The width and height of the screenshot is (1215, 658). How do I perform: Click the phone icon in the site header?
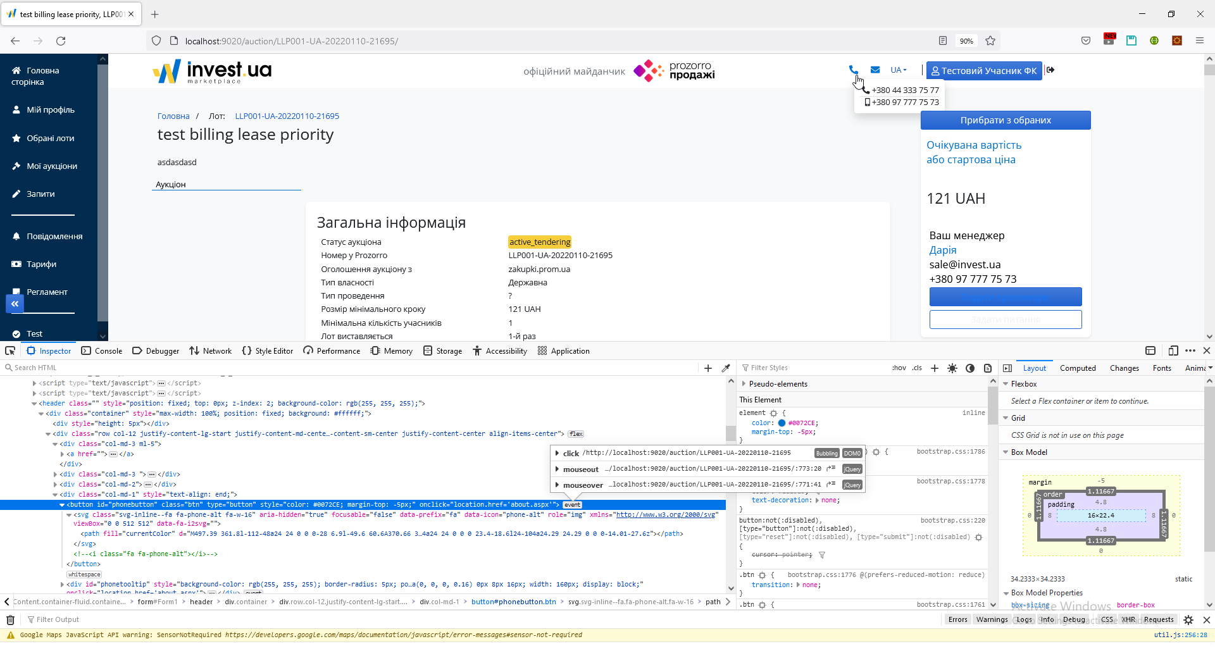[853, 70]
